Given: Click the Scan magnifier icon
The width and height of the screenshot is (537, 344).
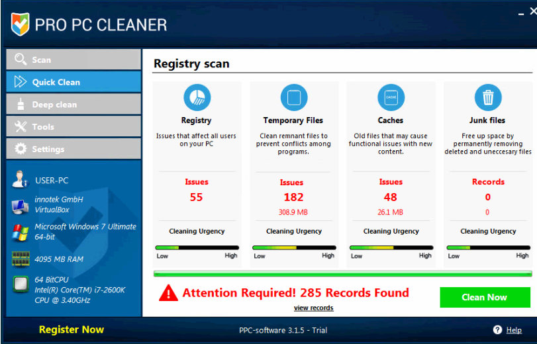Looking at the screenshot, I should tap(21, 60).
